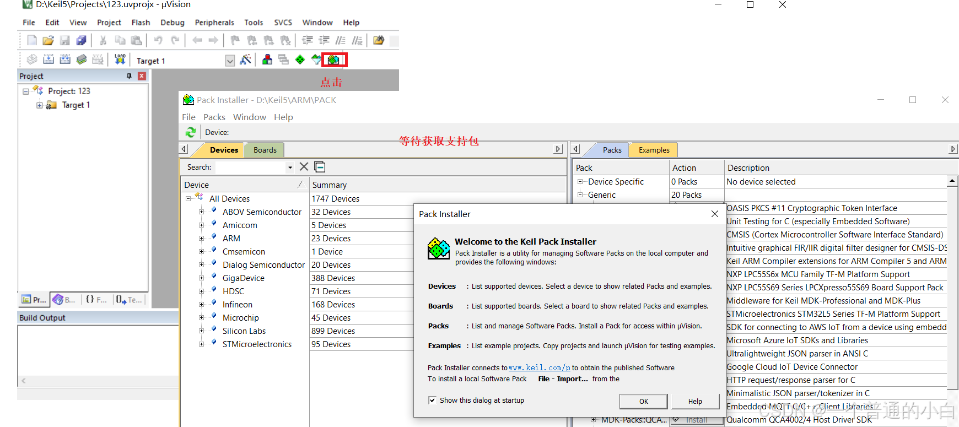959x427 pixels.
Task: Collapse the All Devices node
Action: (x=188, y=198)
